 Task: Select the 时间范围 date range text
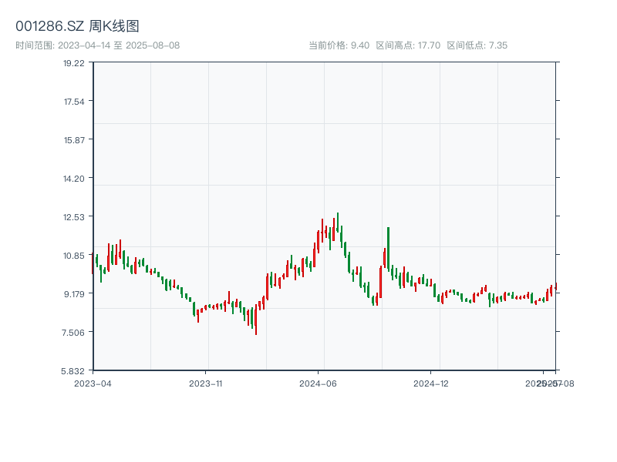97,45
